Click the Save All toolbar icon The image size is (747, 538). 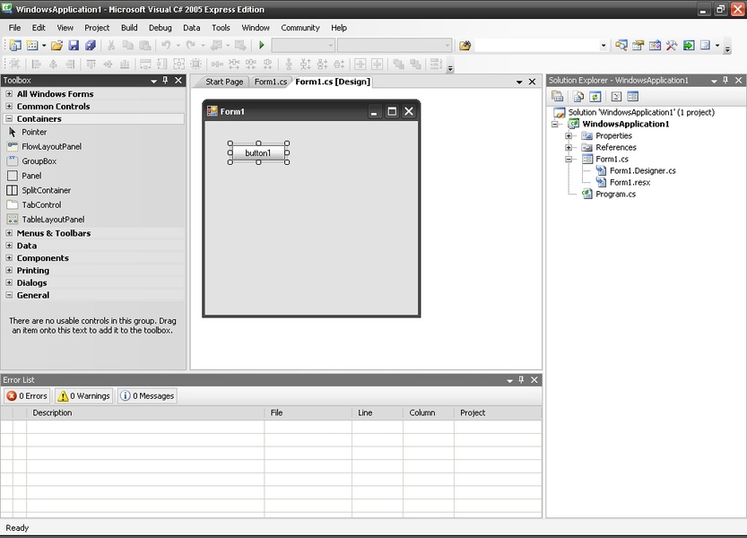point(90,45)
